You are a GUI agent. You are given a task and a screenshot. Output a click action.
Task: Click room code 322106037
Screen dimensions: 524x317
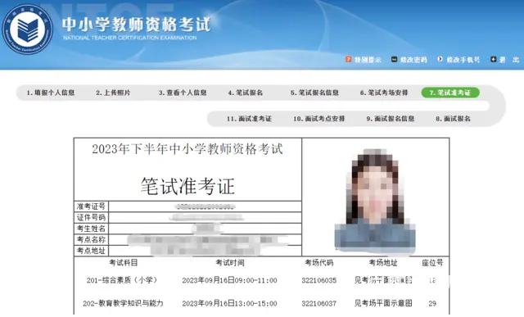pyautogui.click(x=318, y=304)
